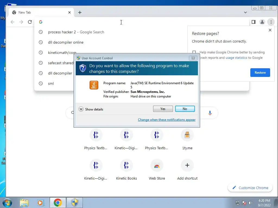278x208 pixels.
Task: Open the Windows Start orb
Action: point(7,203)
